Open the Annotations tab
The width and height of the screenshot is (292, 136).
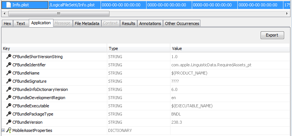(150, 23)
